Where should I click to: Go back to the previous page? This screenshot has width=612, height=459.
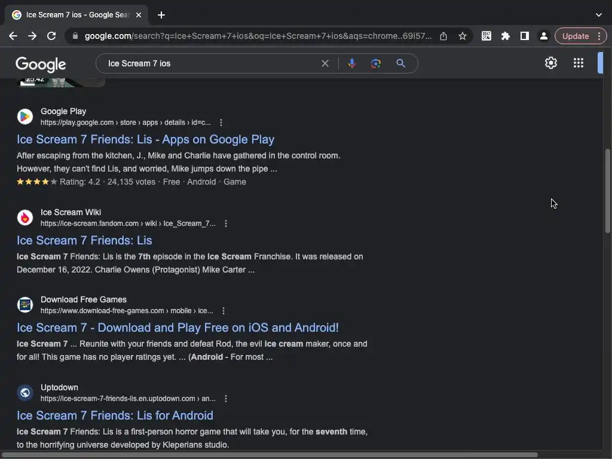tap(13, 36)
